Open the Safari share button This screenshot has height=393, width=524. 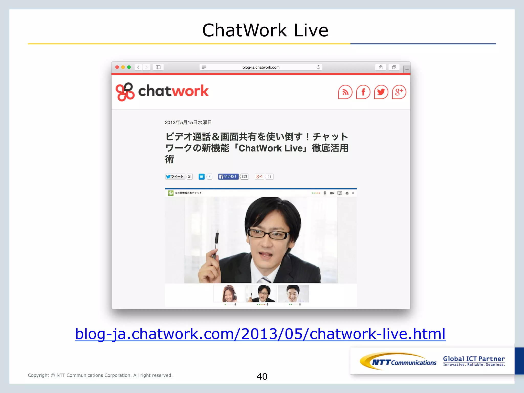(381, 67)
